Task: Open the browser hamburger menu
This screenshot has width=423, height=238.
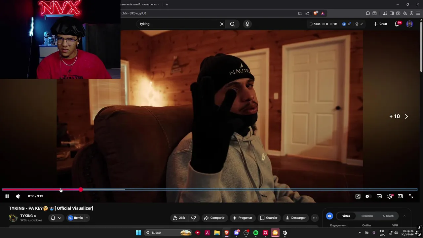Action: (x=418, y=13)
